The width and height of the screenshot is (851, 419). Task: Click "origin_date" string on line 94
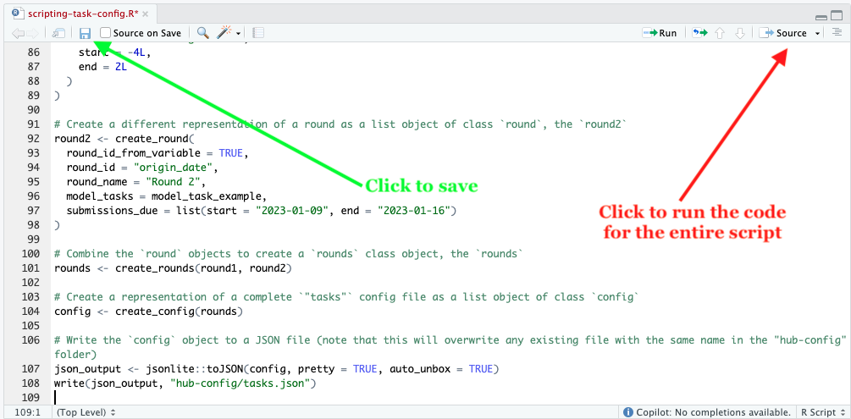[171, 167]
